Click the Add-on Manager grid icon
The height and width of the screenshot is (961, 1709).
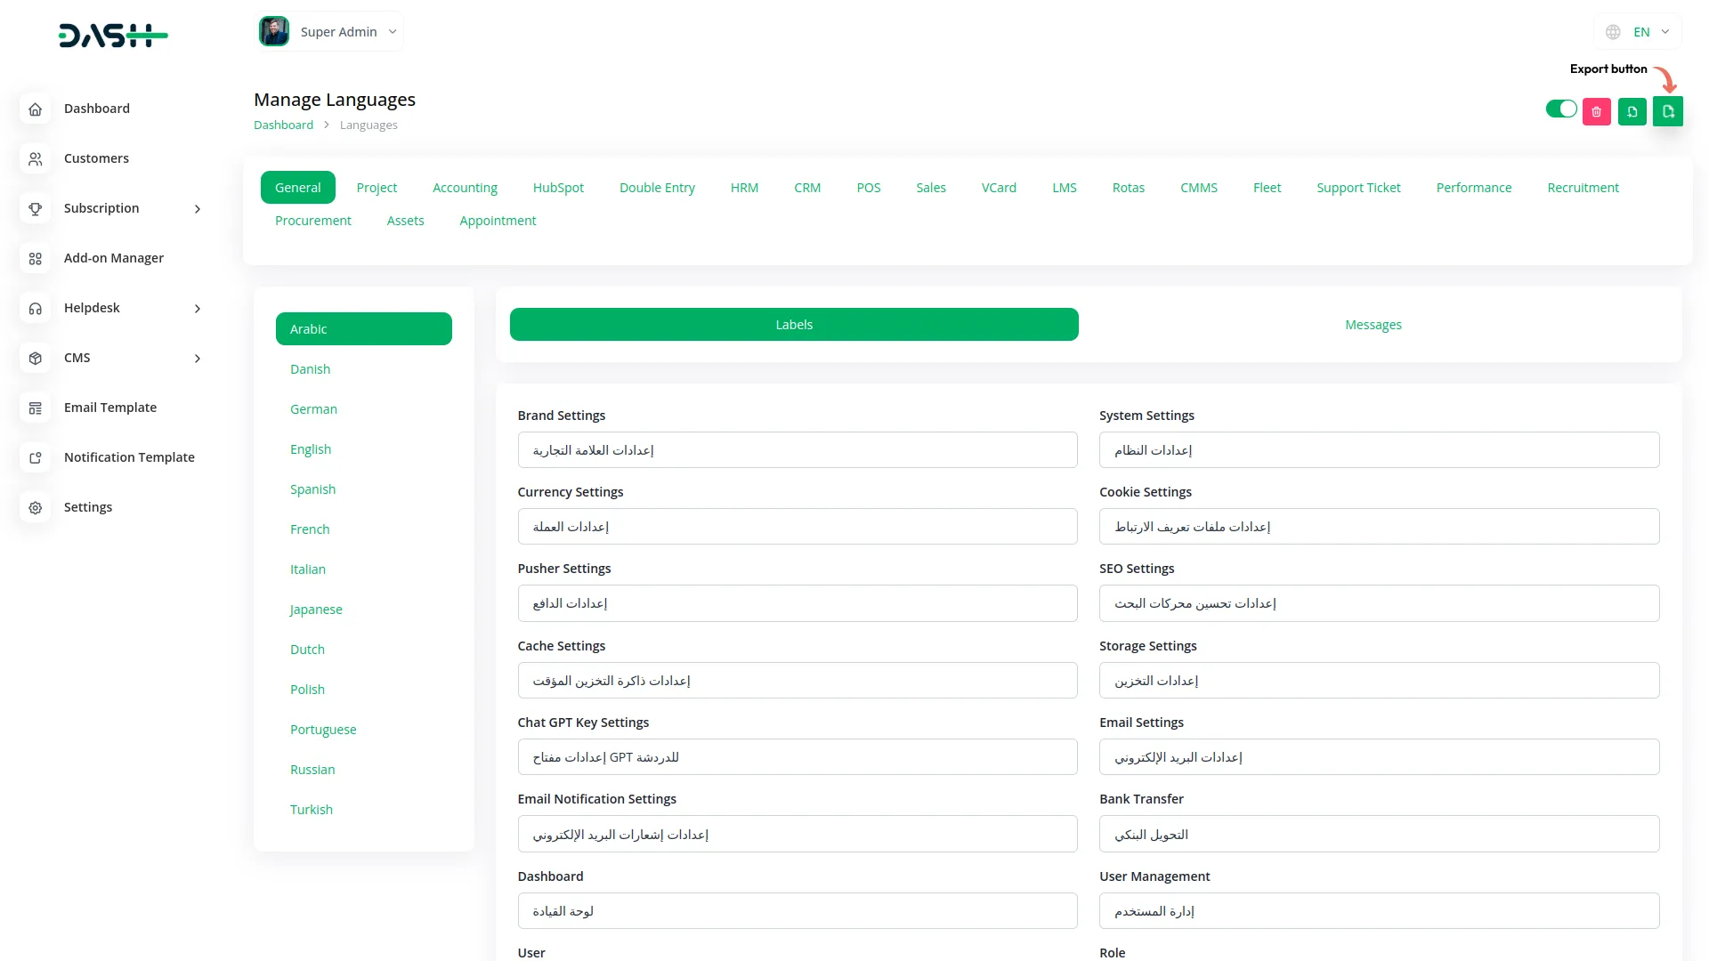[x=36, y=258]
